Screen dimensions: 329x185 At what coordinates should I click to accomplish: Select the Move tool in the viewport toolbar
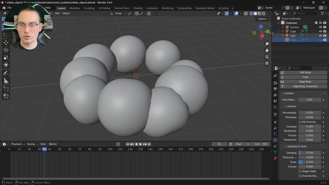pos(6,43)
